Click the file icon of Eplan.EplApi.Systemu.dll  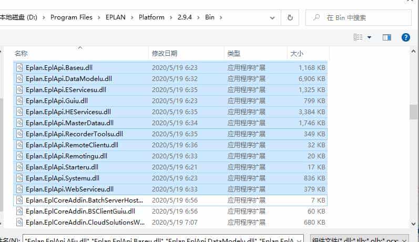[19, 178]
